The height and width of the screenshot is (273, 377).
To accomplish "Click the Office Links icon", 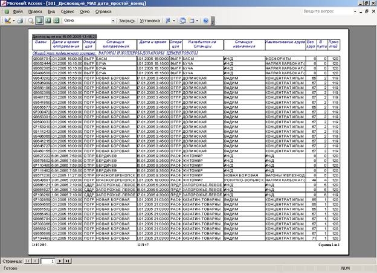I will [167, 21].
